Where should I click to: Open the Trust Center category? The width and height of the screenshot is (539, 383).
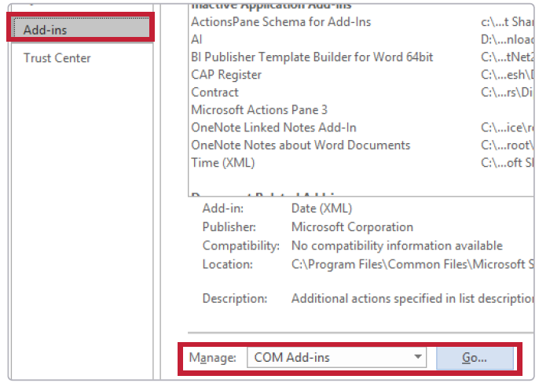tap(57, 58)
